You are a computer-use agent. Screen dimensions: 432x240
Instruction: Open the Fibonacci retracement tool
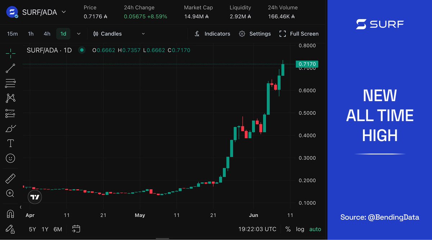pyautogui.click(x=10, y=83)
